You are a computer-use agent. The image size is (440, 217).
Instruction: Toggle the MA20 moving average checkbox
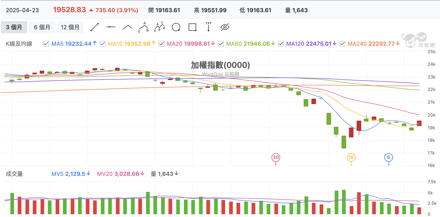click(161, 44)
